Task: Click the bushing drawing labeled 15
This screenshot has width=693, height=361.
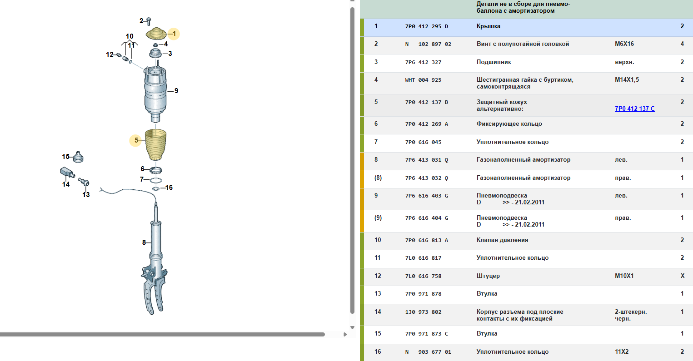Action: point(79,157)
